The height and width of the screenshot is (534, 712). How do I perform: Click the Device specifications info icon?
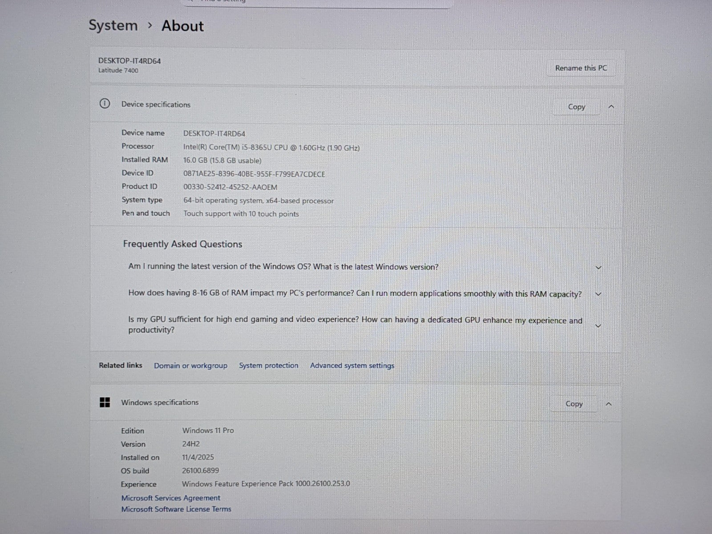105,104
